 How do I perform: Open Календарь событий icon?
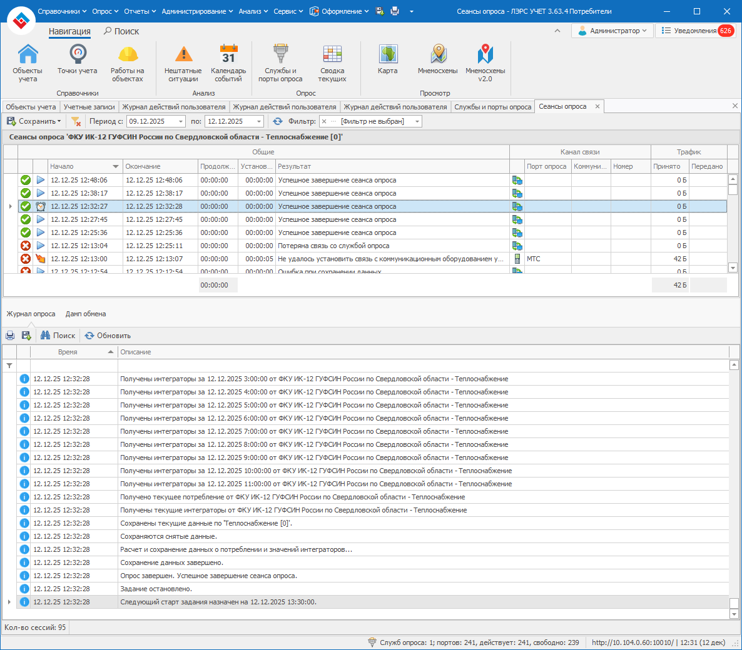pyautogui.click(x=228, y=62)
